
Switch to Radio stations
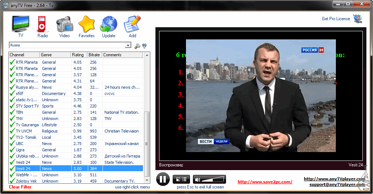coord(43,27)
